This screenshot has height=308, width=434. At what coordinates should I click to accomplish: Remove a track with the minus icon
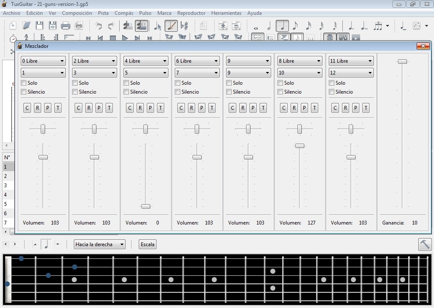(236, 26)
